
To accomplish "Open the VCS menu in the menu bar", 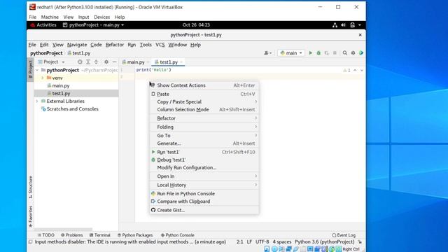I will pyautogui.click(x=160, y=45).
